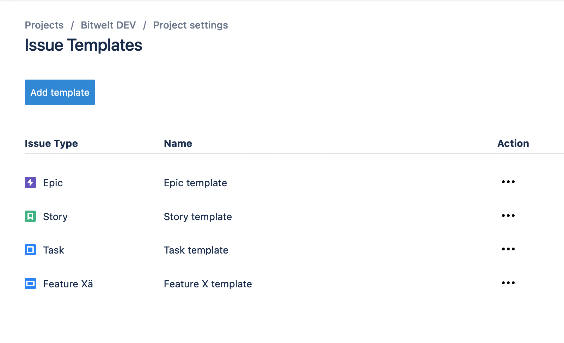Open Project settings from the breadcrumb

[x=190, y=25]
